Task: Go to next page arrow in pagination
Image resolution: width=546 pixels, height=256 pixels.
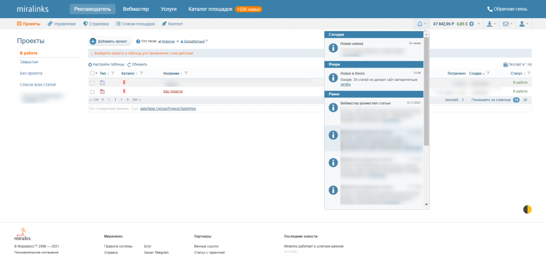Action: 121,100
